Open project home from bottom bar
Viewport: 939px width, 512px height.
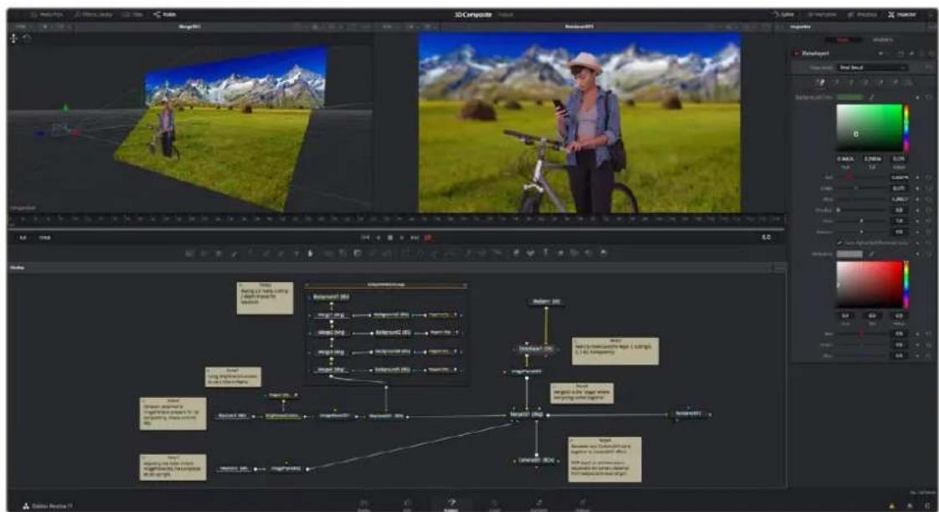(909, 506)
